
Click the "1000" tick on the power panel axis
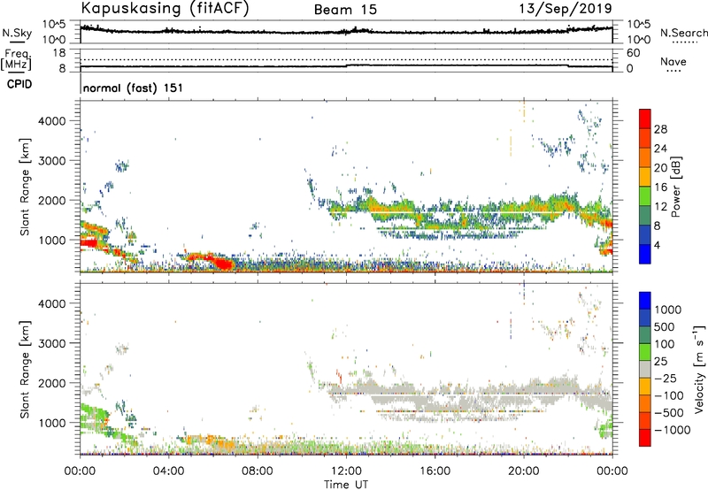[51, 240]
